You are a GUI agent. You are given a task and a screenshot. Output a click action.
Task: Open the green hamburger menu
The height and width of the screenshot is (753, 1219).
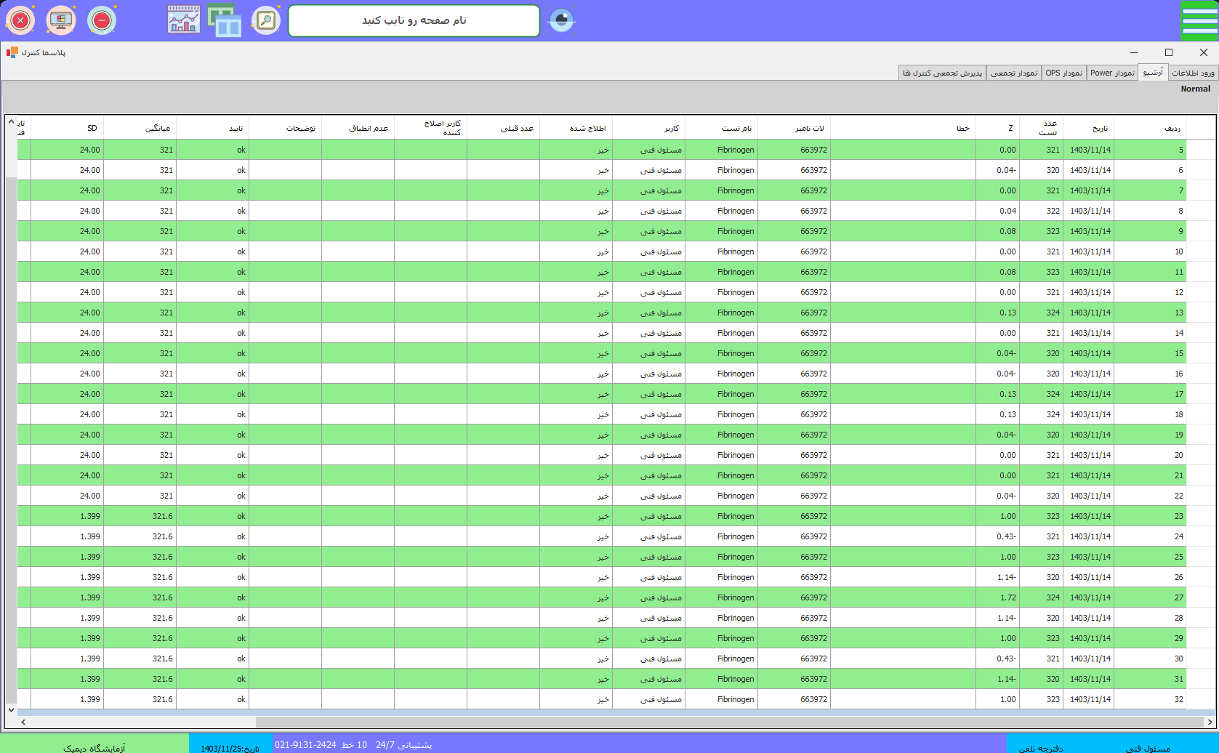point(1199,20)
